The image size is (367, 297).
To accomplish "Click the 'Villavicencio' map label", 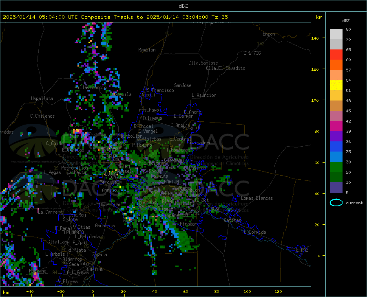I will (91, 87).
